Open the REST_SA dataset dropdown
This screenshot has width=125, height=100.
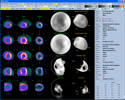47,6
